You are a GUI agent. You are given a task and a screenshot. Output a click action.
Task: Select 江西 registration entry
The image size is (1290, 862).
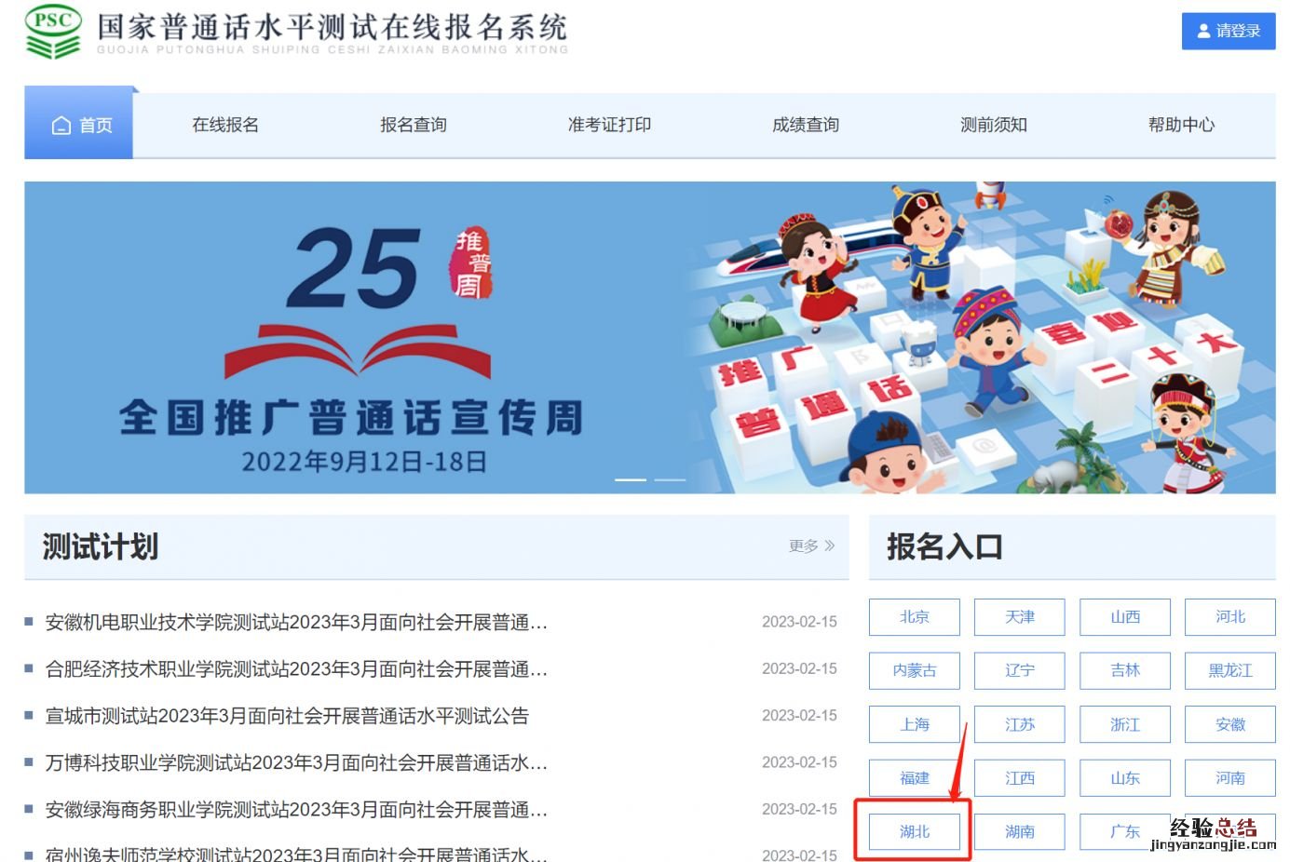click(1020, 778)
